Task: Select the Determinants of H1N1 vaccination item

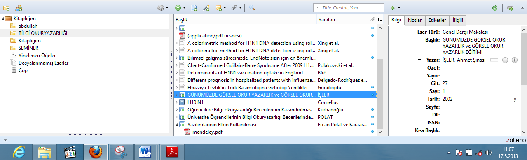Action: tap(275, 73)
